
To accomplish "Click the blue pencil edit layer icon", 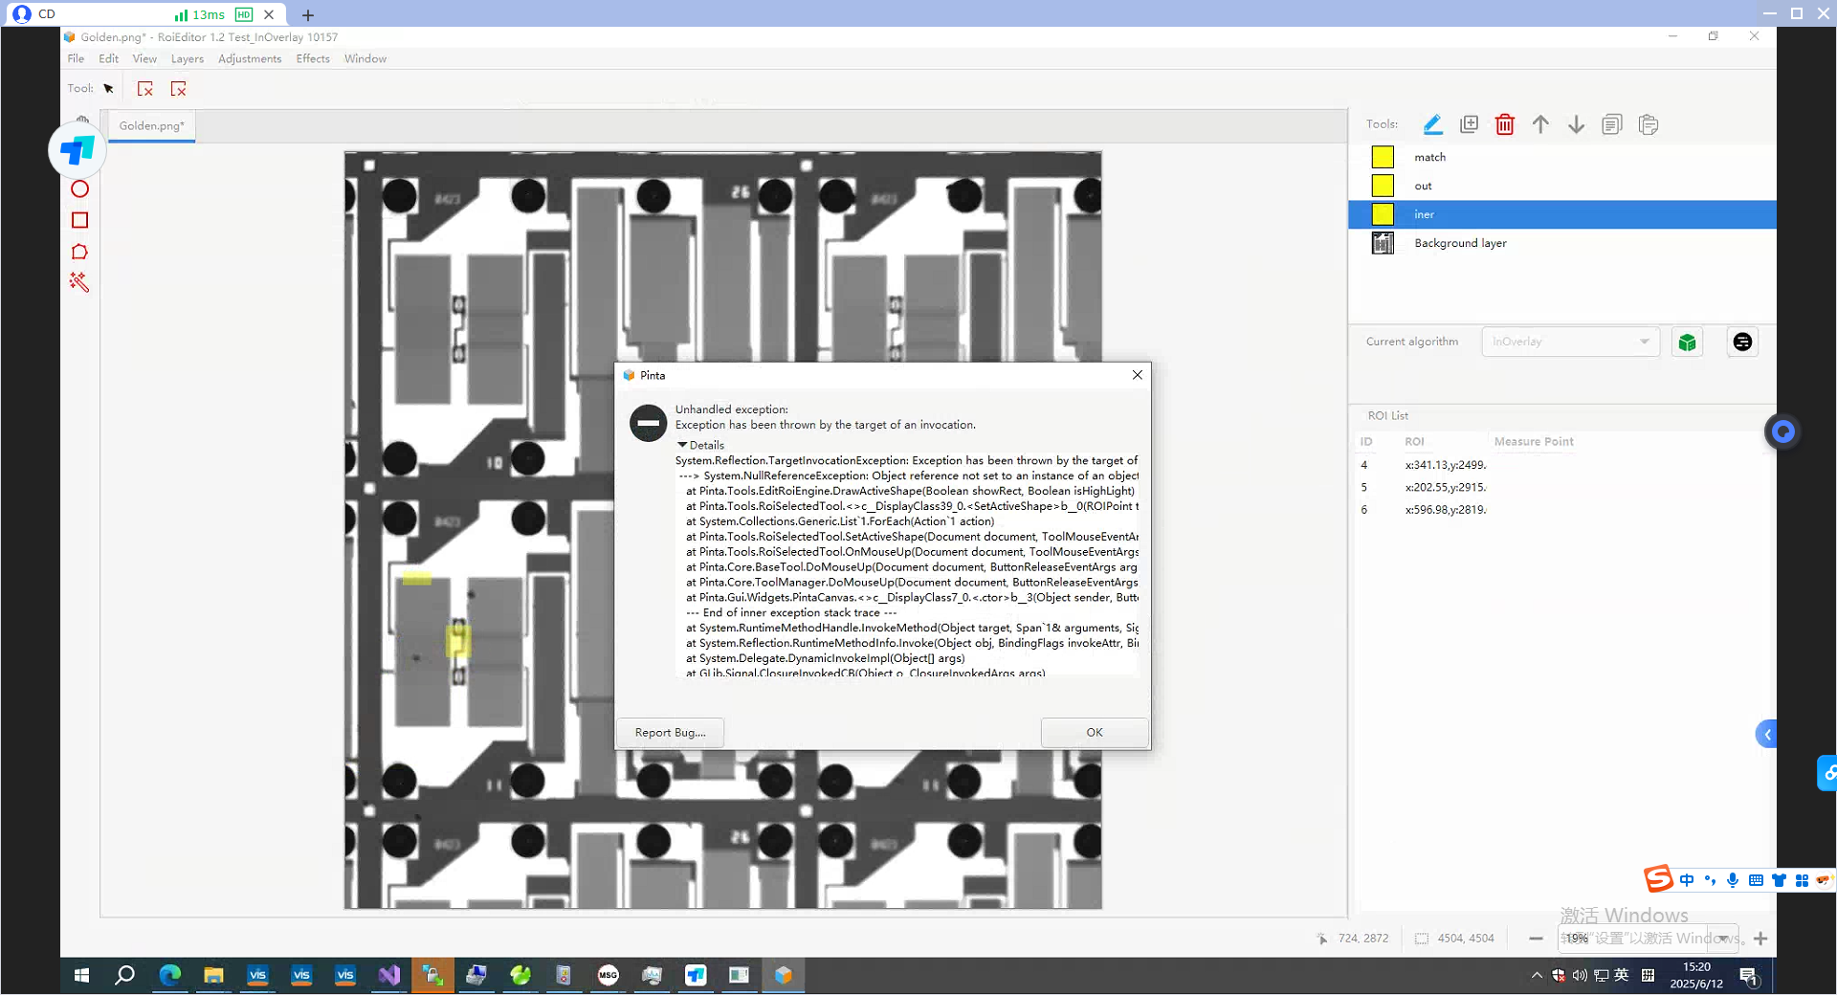I will (x=1432, y=124).
